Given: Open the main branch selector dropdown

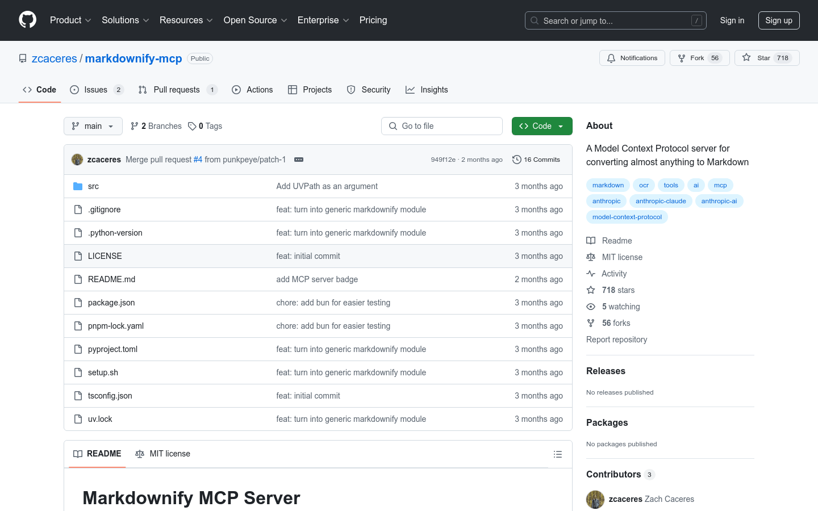Looking at the screenshot, I should (x=93, y=126).
